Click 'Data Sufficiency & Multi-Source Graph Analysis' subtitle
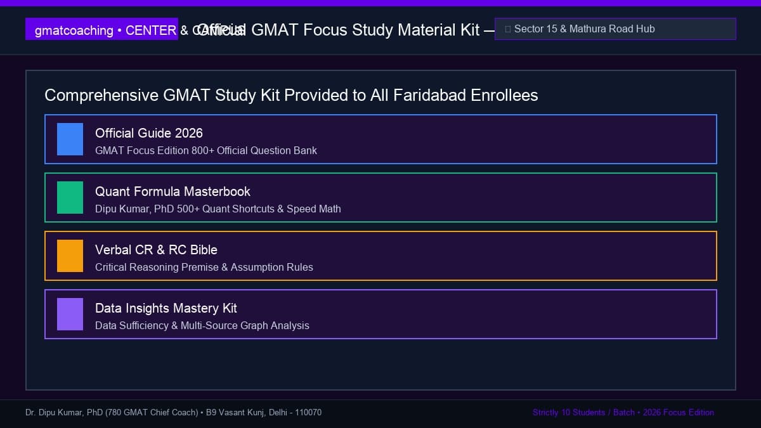 [x=202, y=326]
